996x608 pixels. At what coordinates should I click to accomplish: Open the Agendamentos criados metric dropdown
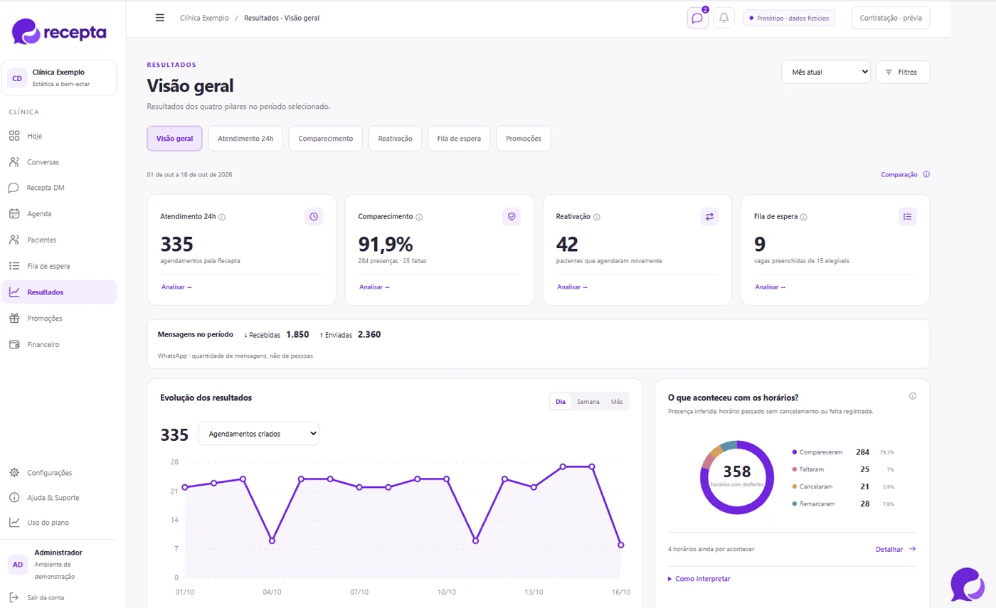(x=258, y=434)
